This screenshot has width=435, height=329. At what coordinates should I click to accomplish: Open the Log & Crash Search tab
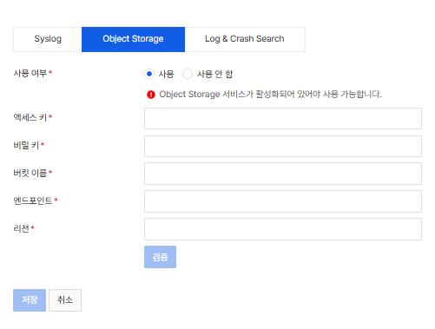pyautogui.click(x=245, y=39)
